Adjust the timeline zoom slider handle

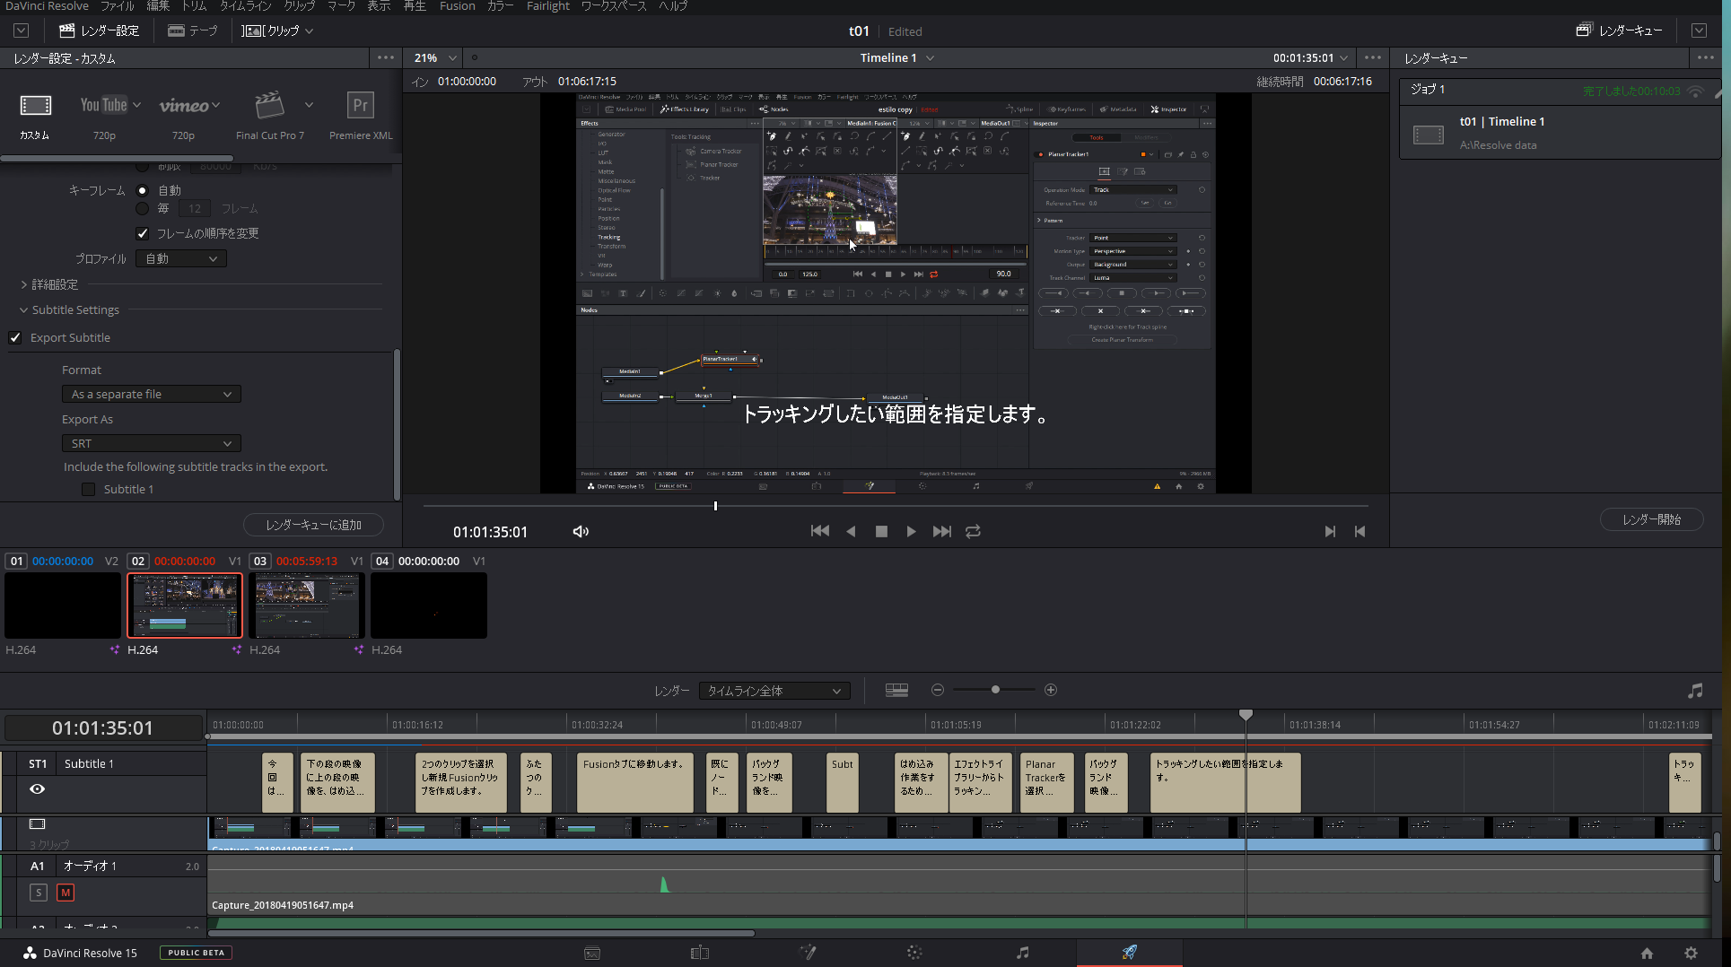pyautogui.click(x=995, y=690)
